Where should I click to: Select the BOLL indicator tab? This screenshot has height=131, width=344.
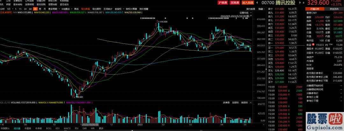click(48, 128)
